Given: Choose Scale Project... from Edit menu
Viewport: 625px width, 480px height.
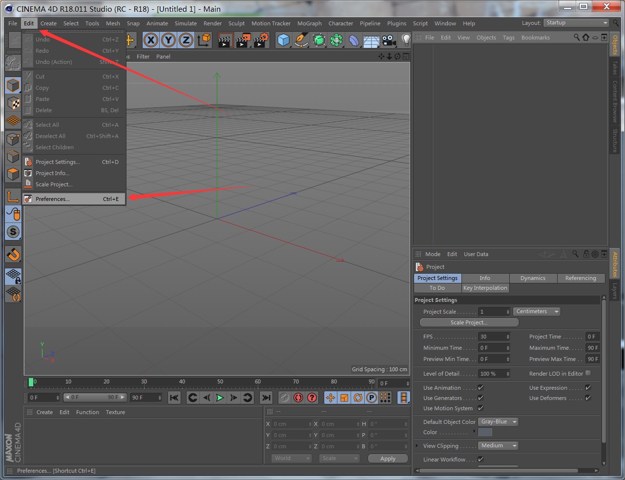Looking at the screenshot, I should click(74, 184).
